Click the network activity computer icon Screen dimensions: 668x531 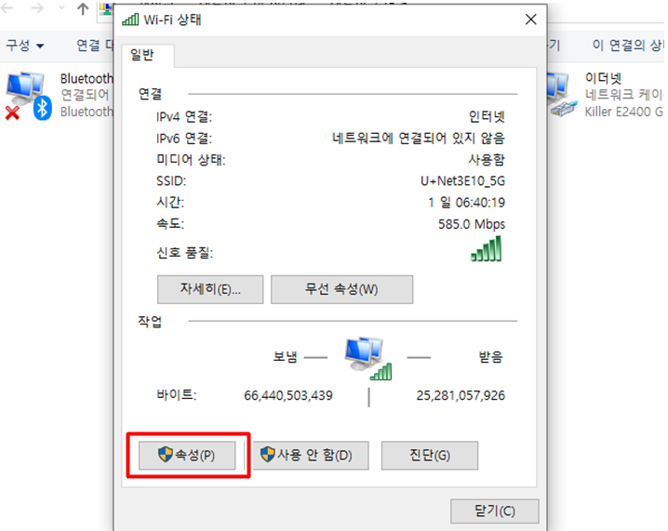coord(367,359)
